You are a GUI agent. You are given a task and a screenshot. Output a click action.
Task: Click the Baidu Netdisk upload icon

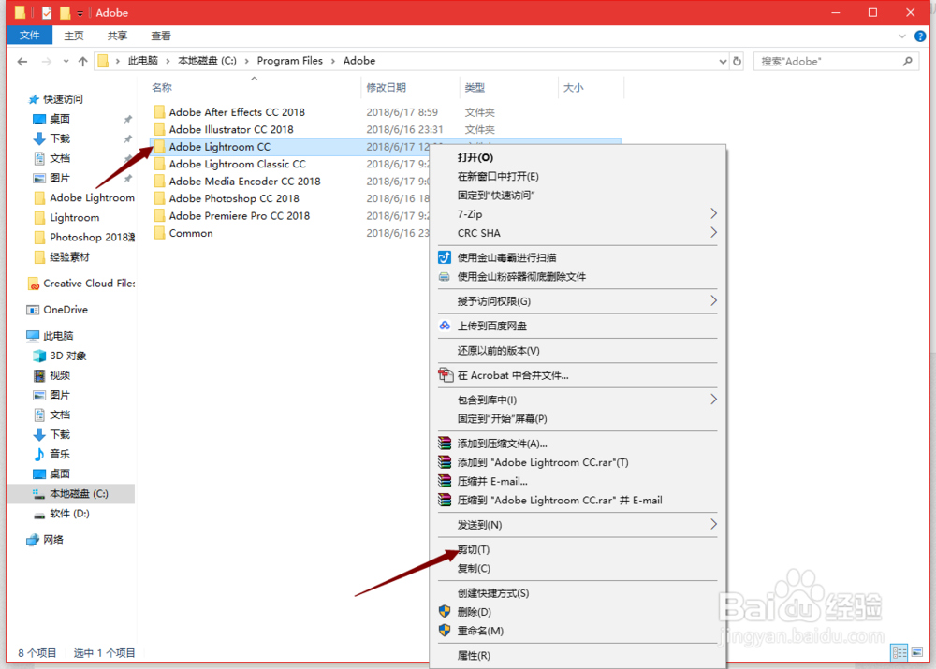[446, 325]
